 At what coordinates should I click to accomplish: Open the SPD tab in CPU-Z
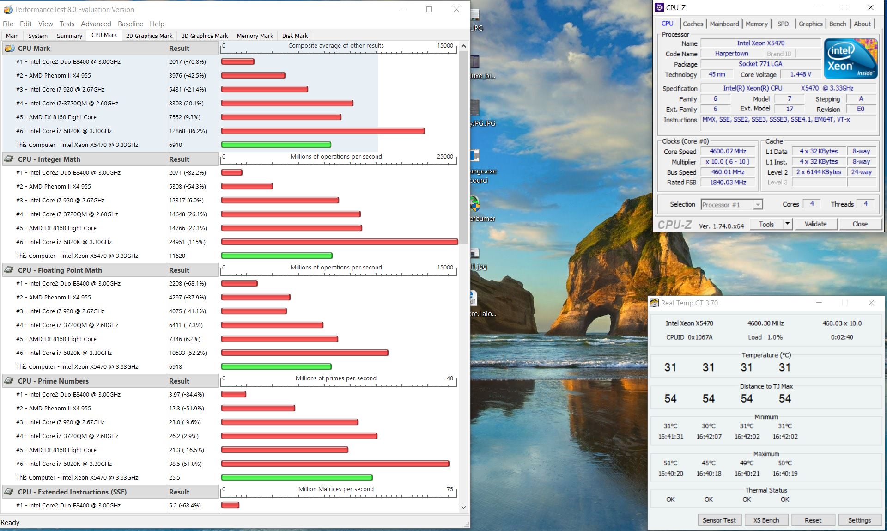(x=783, y=24)
